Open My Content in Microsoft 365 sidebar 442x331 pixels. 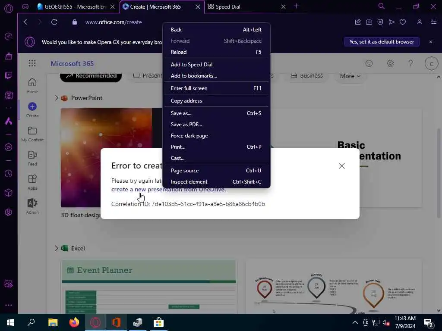[32, 134]
